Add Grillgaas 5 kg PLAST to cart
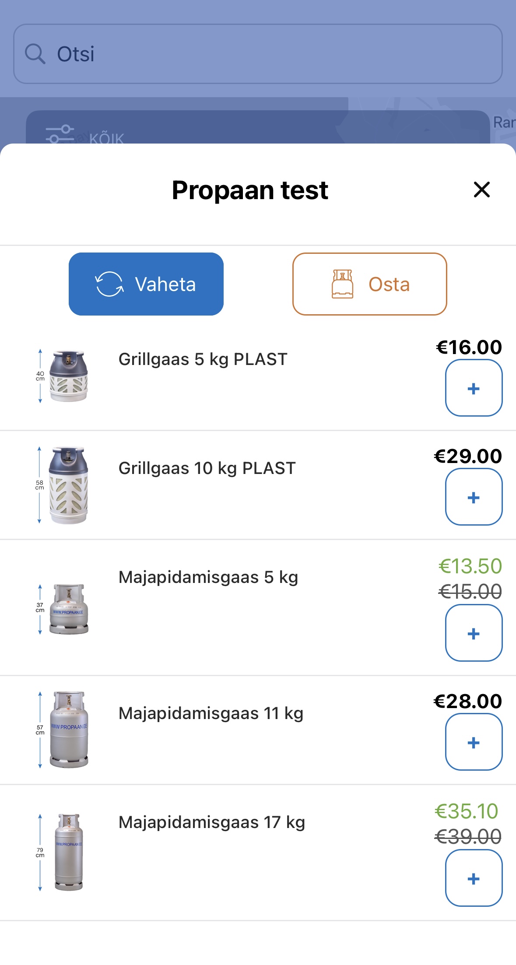Screen dimensions: 516x965 [x=474, y=388]
